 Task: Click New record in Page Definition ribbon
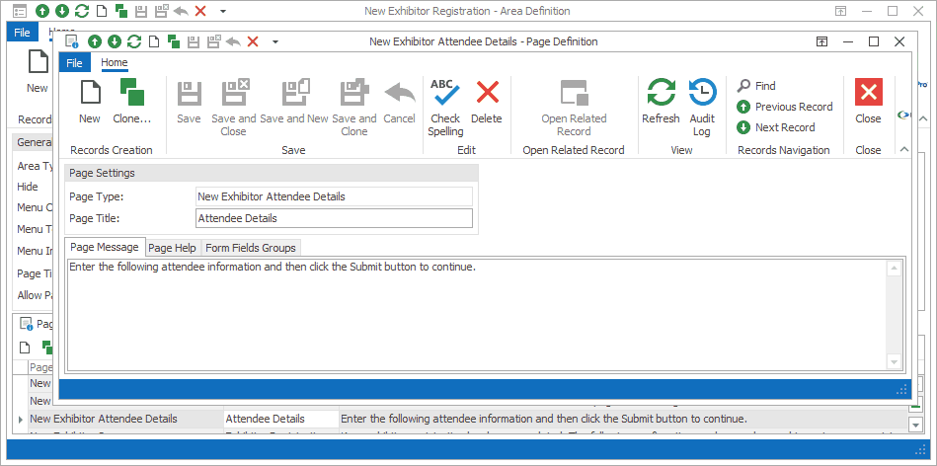point(90,102)
